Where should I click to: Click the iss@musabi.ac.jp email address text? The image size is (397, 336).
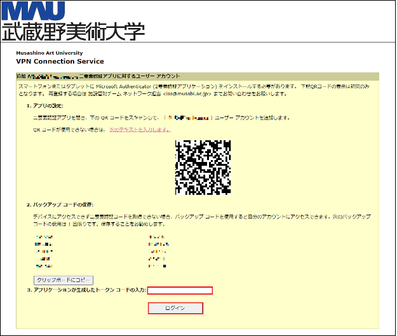[187, 93]
